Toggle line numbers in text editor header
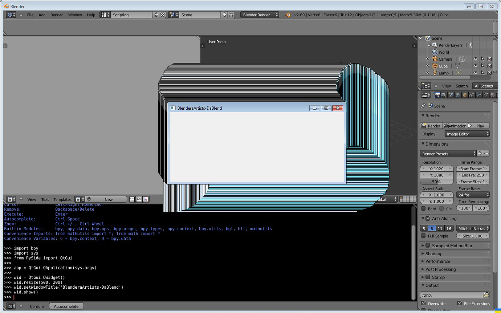Screen dimensions: 501x313 point(132,199)
